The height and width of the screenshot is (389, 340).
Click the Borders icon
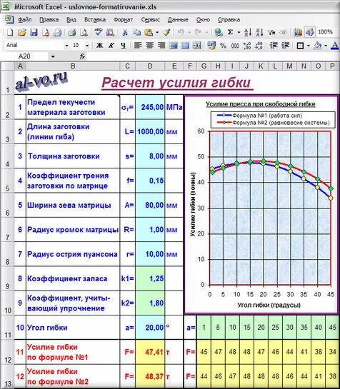pyautogui.click(x=301, y=46)
